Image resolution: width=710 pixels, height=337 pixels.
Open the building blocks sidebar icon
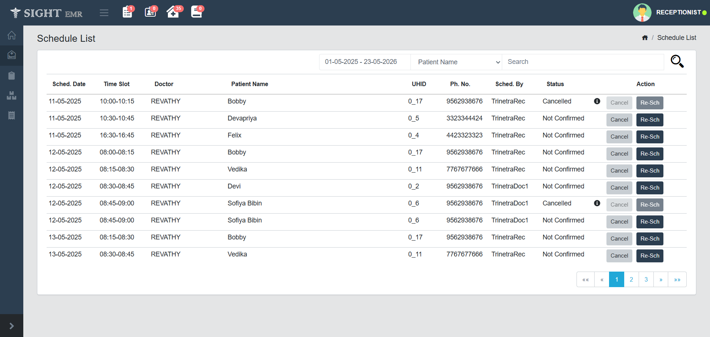click(11, 96)
